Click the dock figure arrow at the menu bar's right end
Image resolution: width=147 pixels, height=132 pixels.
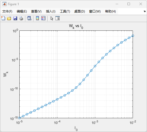coord(144,11)
